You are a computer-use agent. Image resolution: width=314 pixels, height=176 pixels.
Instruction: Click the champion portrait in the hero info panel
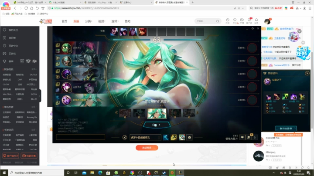point(267,81)
